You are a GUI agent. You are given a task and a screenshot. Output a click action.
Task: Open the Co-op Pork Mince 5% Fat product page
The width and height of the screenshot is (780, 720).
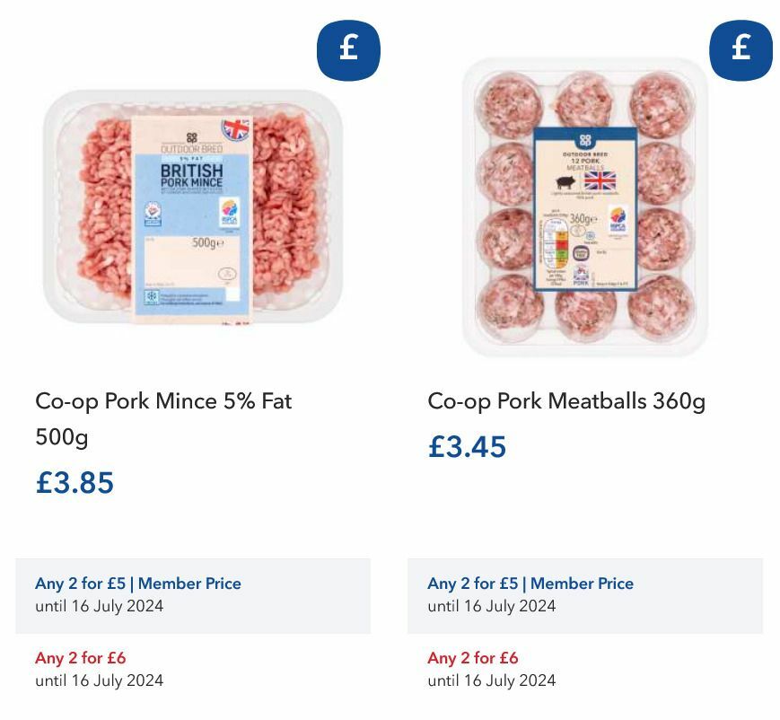(x=162, y=401)
